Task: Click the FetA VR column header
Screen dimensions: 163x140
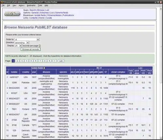Action: (x=131, y=72)
